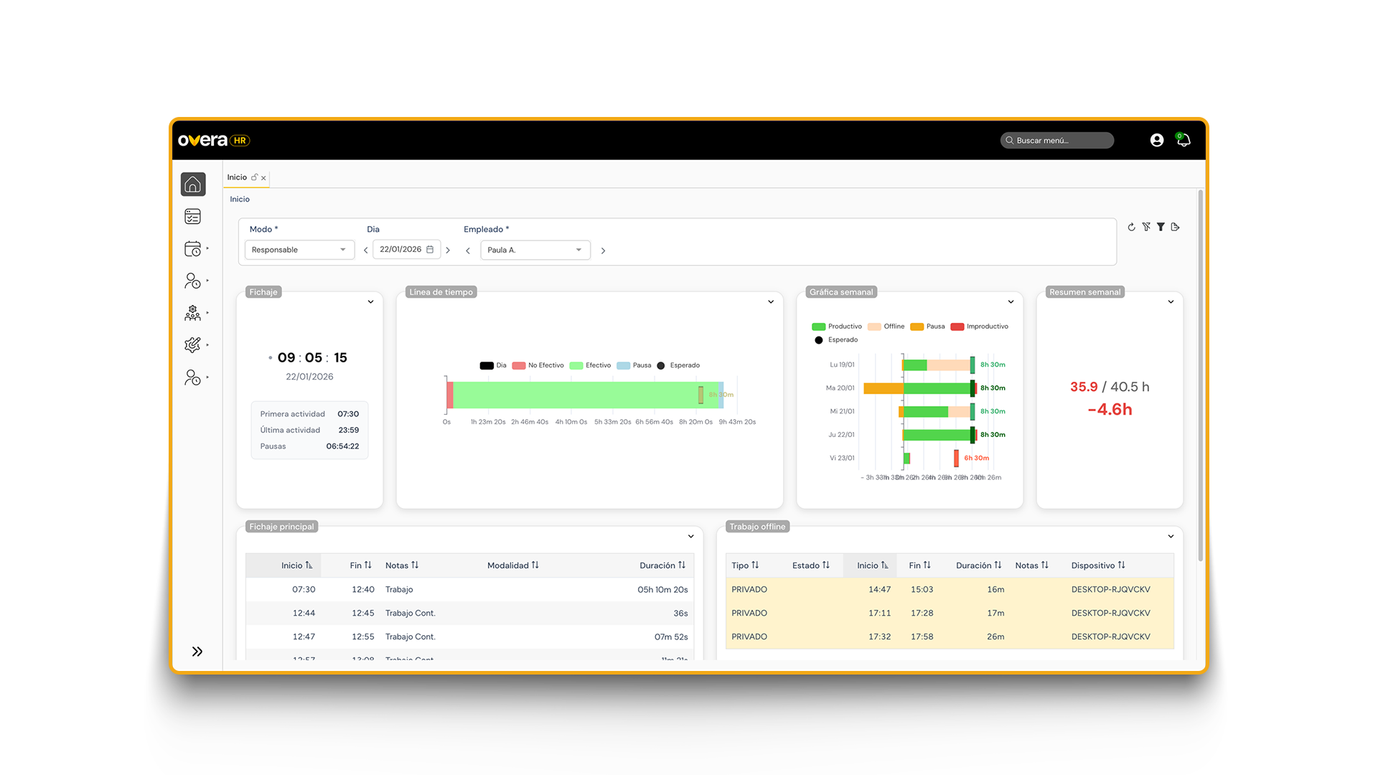Click the overa HR logo
The width and height of the screenshot is (1378, 775).
pyautogui.click(x=214, y=141)
